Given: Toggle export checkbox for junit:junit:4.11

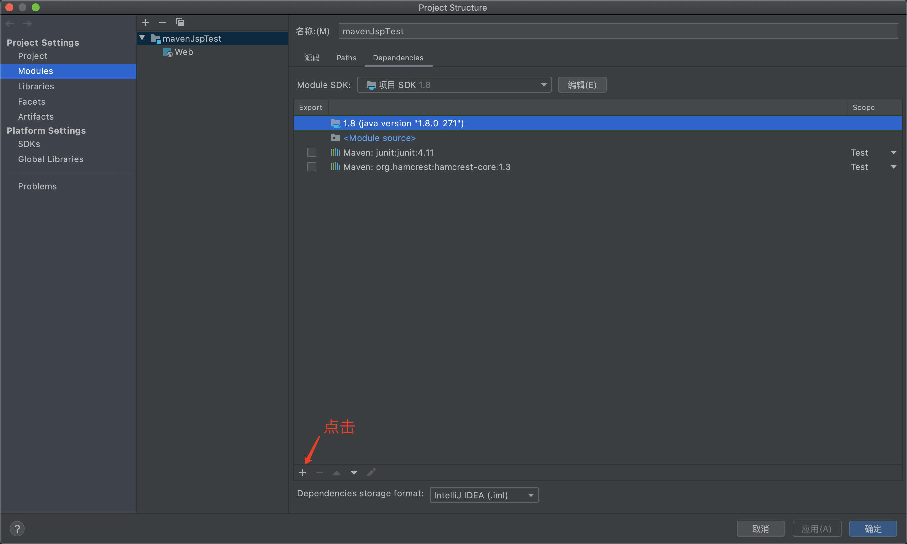Looking at the screenshot, I should tap(312, 153).
